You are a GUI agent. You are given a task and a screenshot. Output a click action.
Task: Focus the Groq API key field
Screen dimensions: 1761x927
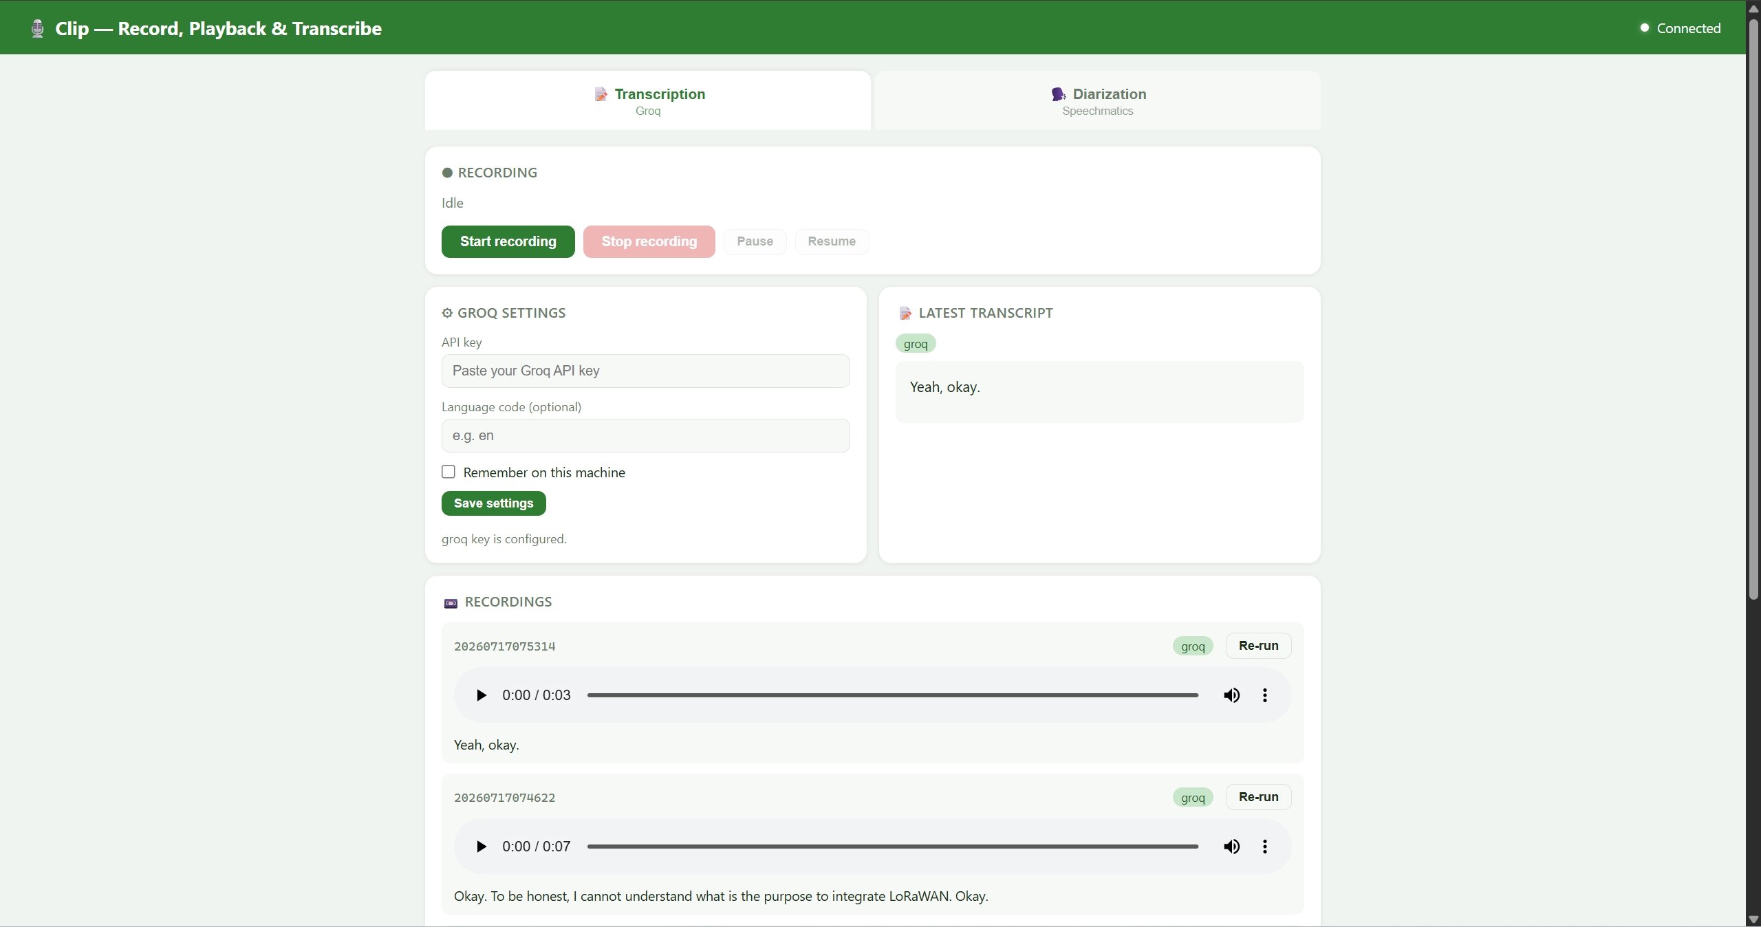[x=646, y=371]
